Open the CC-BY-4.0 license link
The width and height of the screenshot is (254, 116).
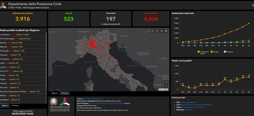pyautogui.click(x=86, y=98)
